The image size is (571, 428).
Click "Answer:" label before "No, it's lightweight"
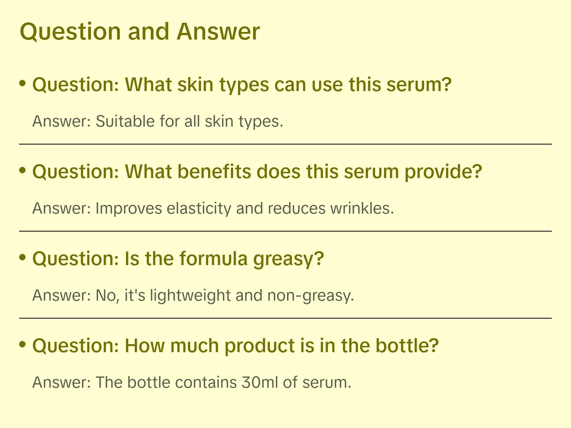62,295
